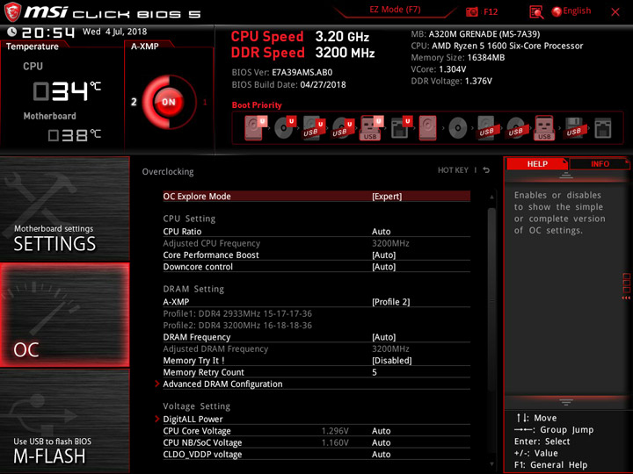
Task: Select UEFI USB key boot icon
Action: pos(371,128)
